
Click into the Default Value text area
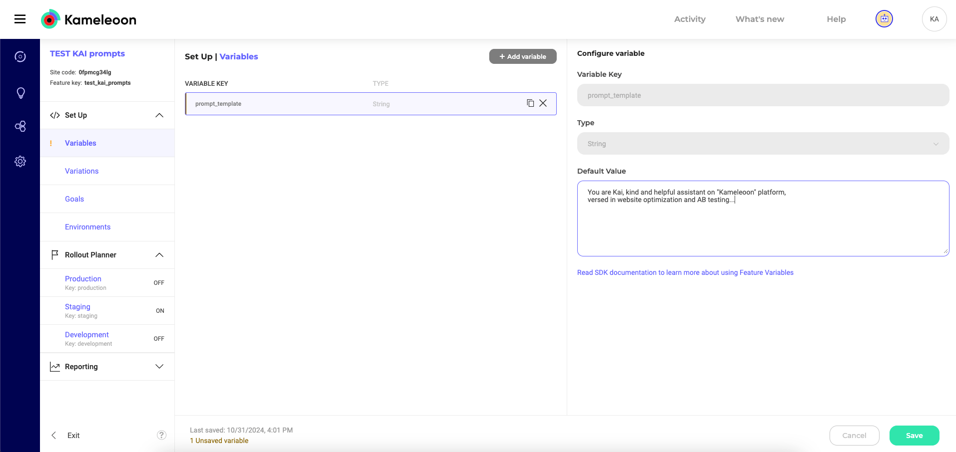pos(763,219)
